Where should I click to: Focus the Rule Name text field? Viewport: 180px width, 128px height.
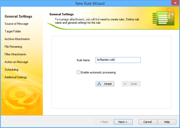point(118,60)
